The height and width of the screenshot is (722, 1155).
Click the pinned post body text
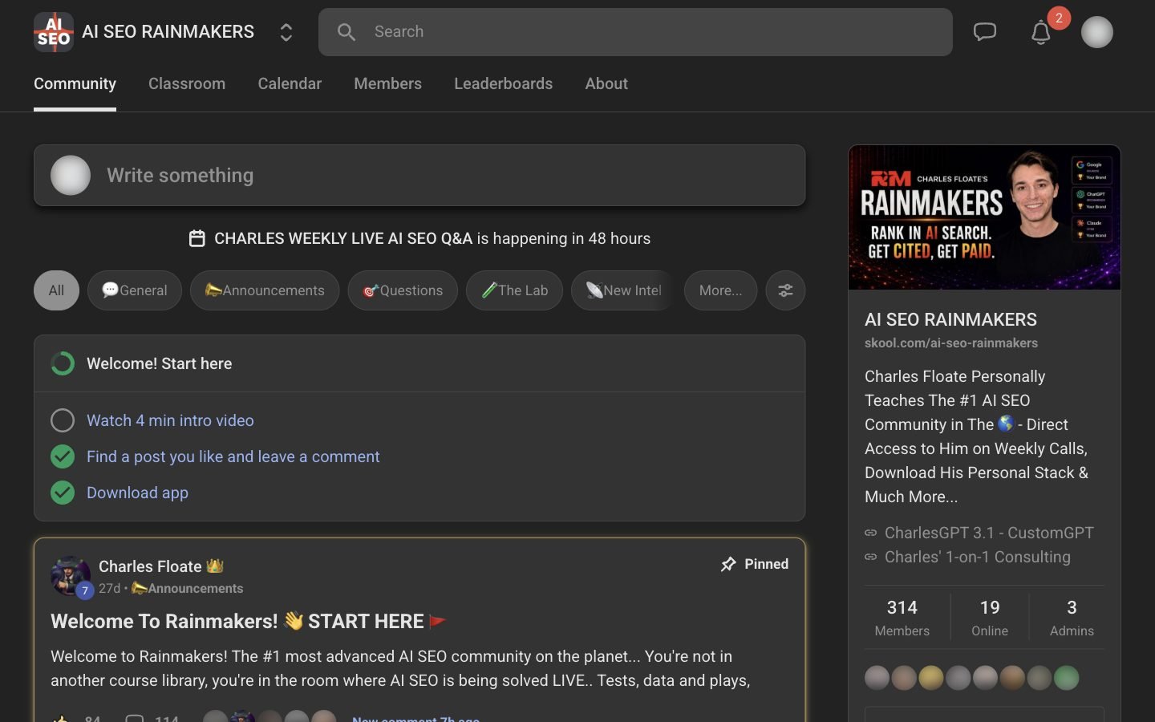click(400, 668)
